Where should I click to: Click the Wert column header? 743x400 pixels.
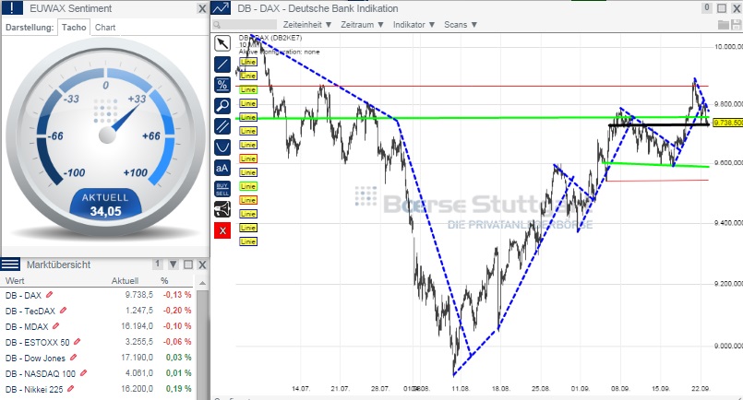pyautogui.click(x=15, y=281)
